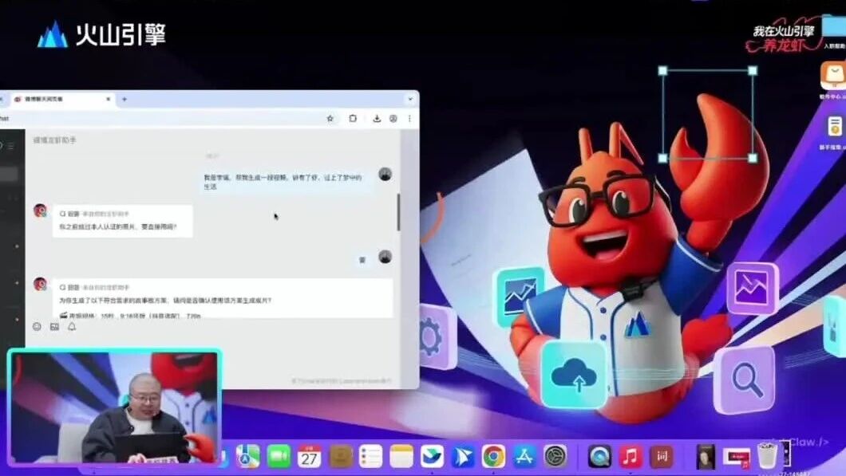846x476 pixels.
Task: Open System Settings from the Dock
Action: (555, 457)
